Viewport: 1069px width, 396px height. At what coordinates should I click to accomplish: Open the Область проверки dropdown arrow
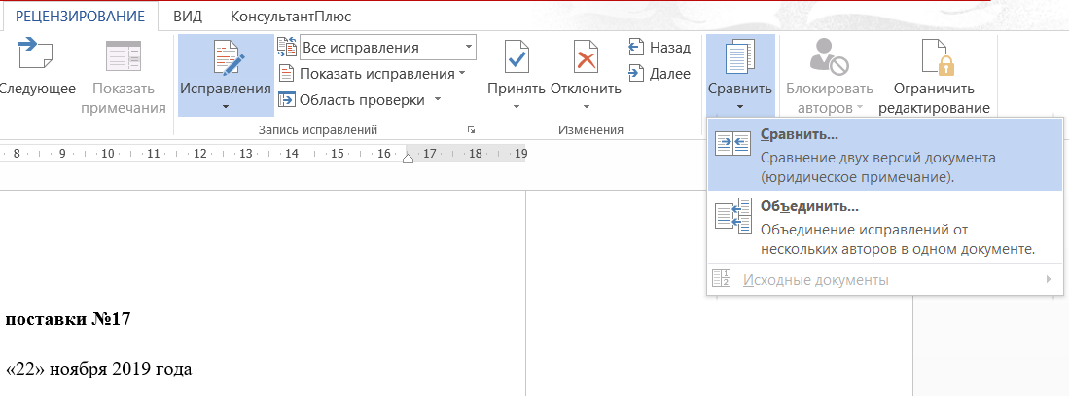pos(437,99)
